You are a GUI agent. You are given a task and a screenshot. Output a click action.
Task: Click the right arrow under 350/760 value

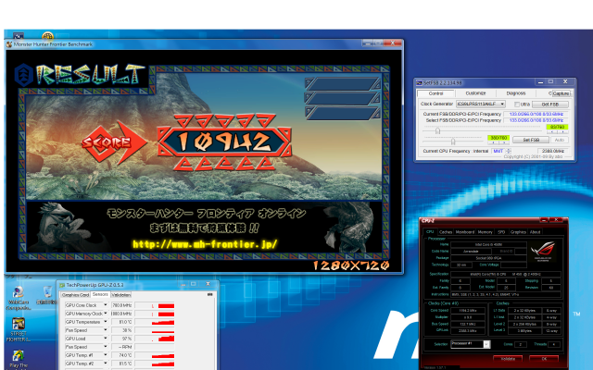click(504, 142)
